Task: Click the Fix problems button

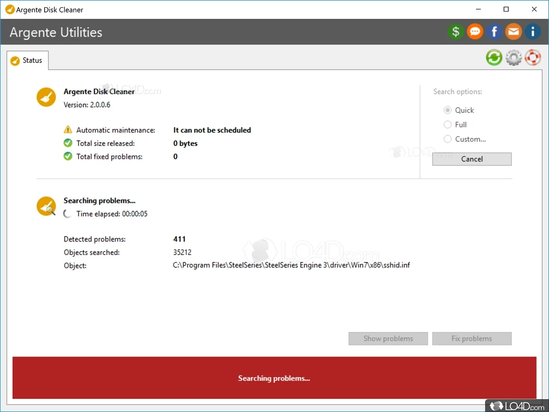Action: point(472,338)
